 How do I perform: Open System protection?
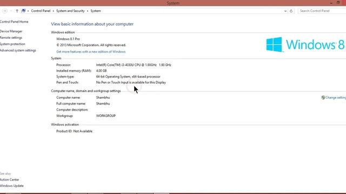(12, 44)
